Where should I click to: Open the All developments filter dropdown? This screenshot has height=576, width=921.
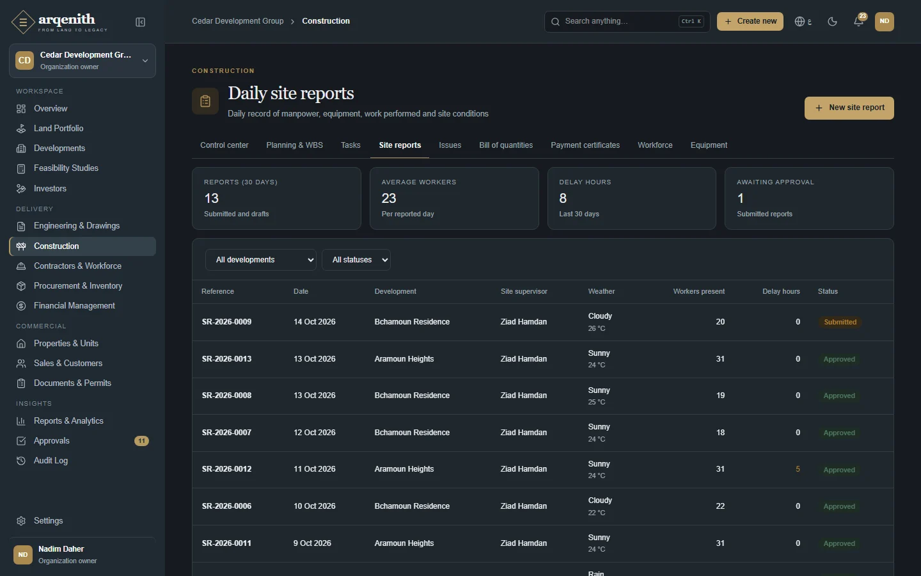tap(261, 260)
